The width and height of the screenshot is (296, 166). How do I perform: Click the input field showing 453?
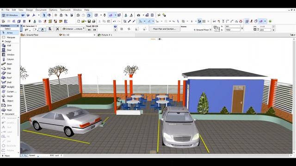click(x=265, y=30)
